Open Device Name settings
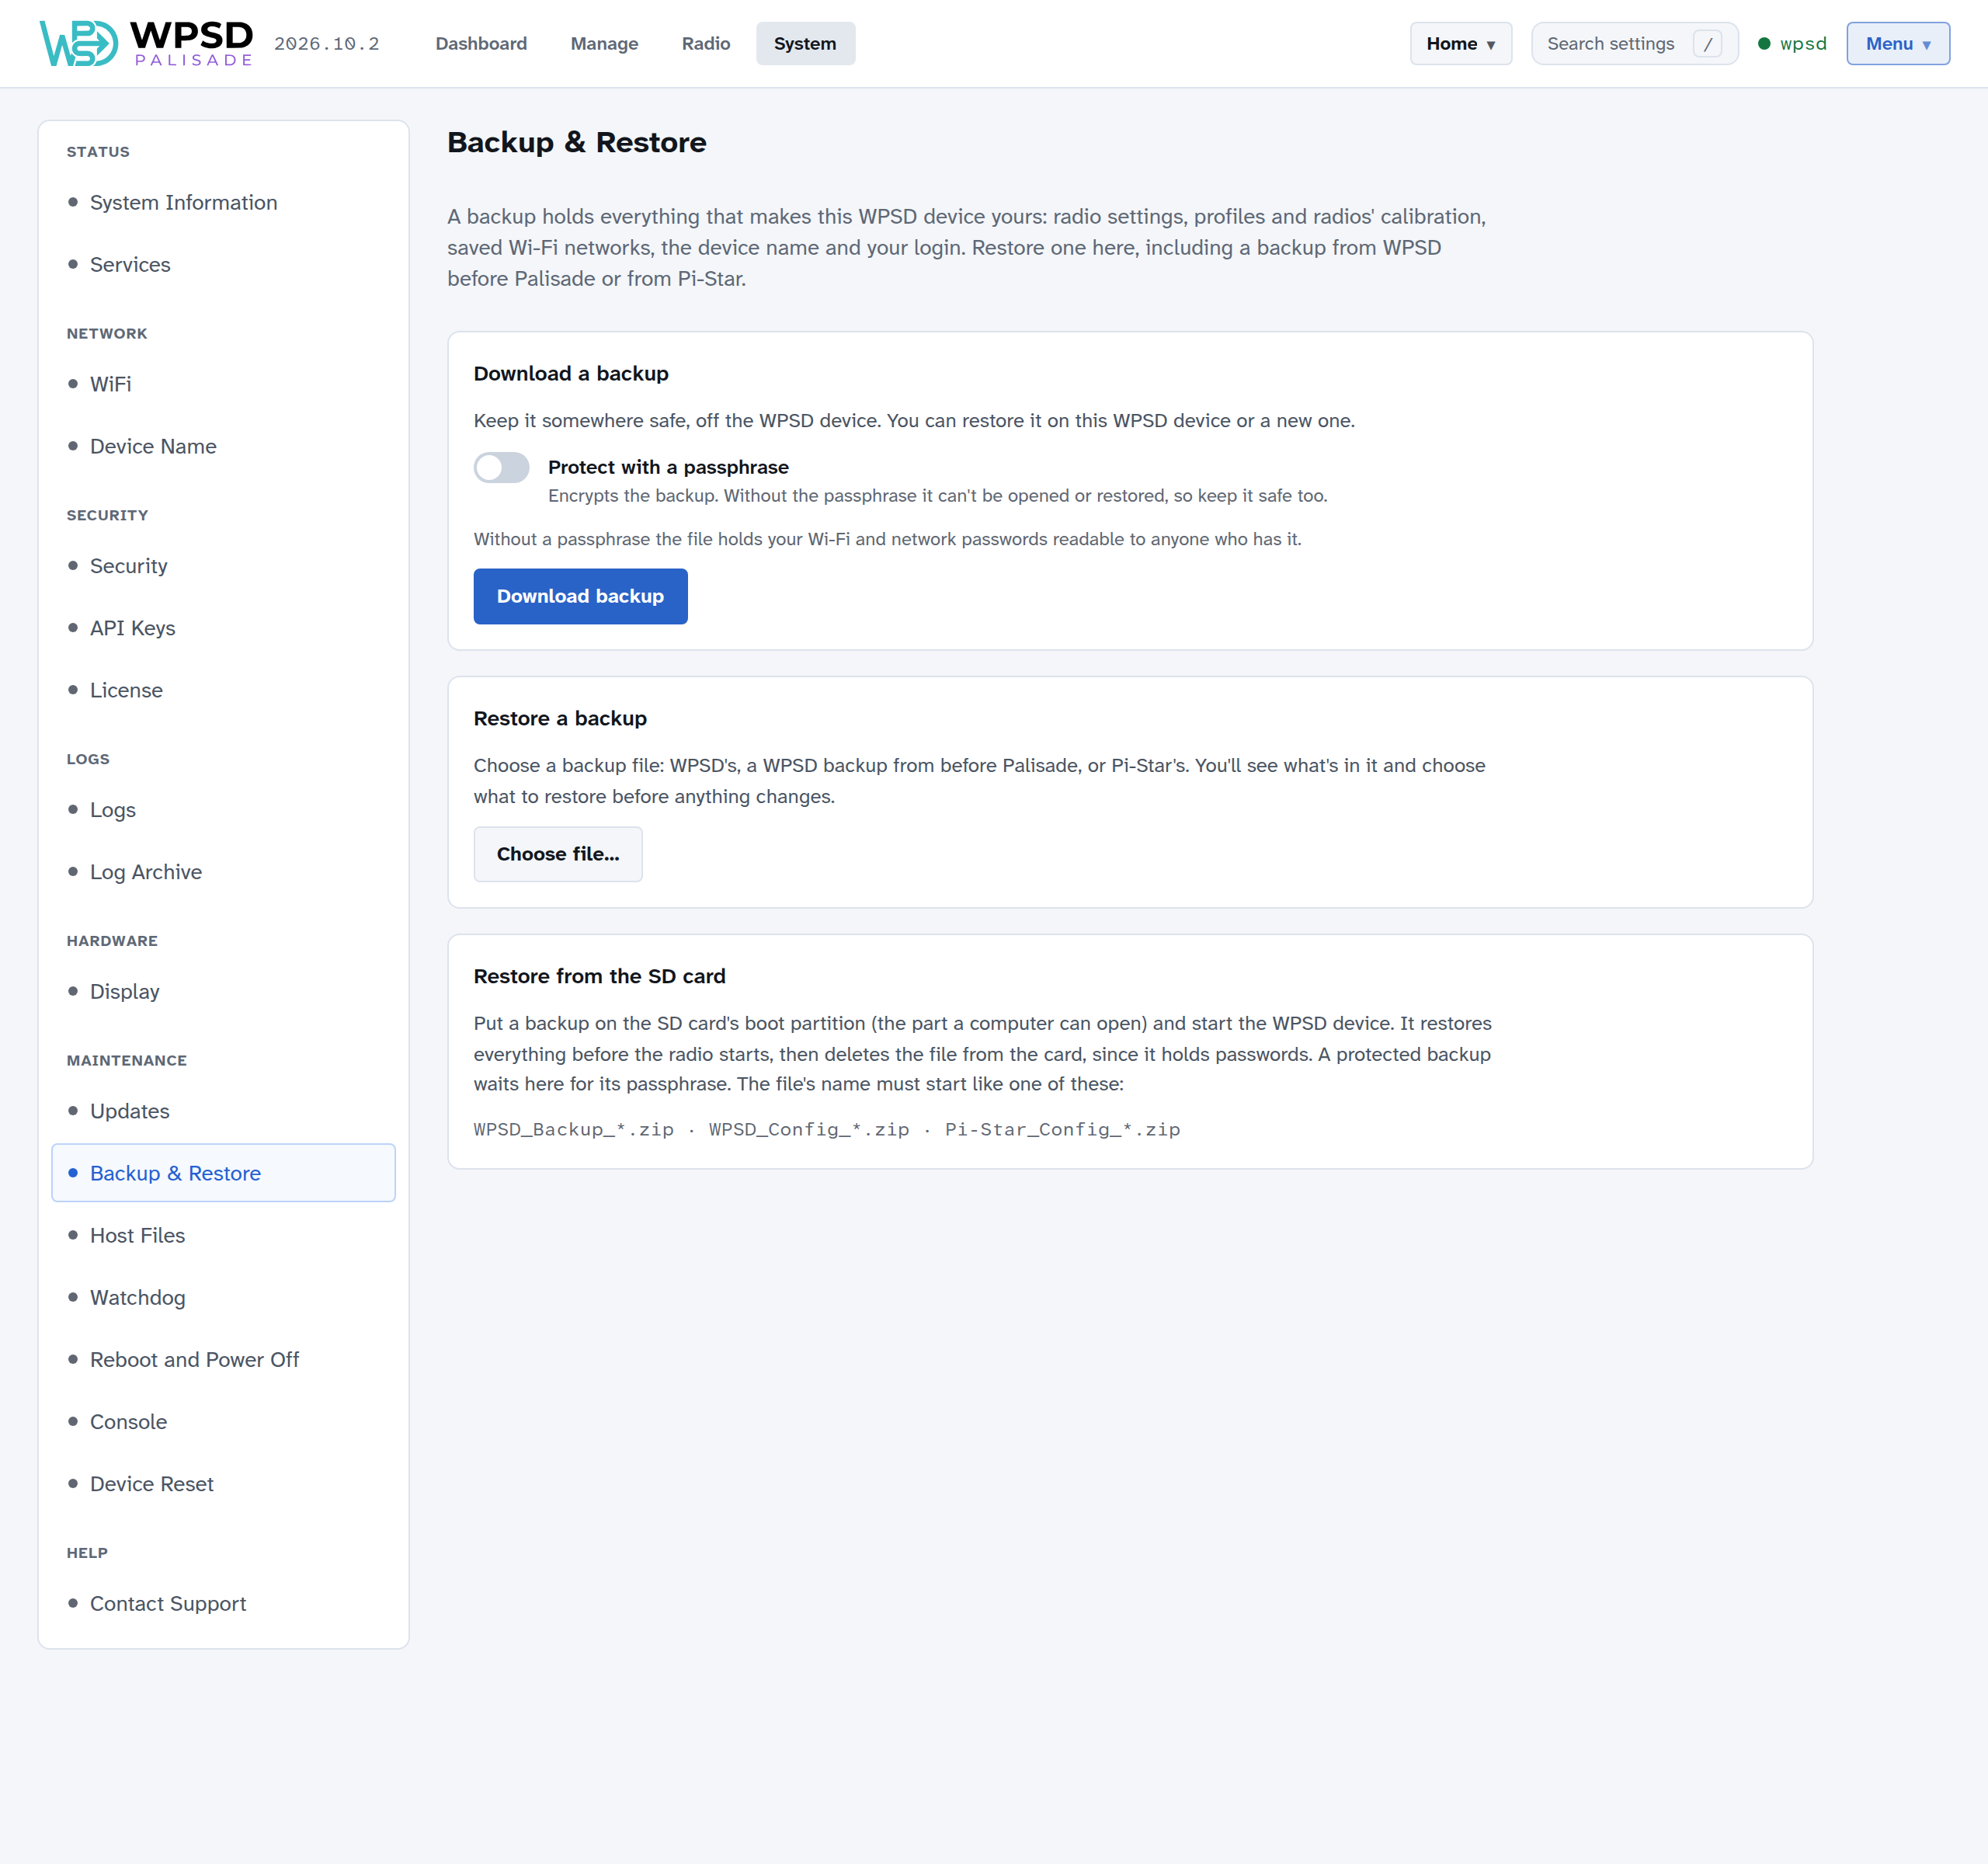The height and width of the screenshot is (1864, 1988). point(223,446)
